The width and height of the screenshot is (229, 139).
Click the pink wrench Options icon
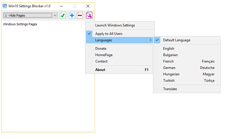(89, 15)
